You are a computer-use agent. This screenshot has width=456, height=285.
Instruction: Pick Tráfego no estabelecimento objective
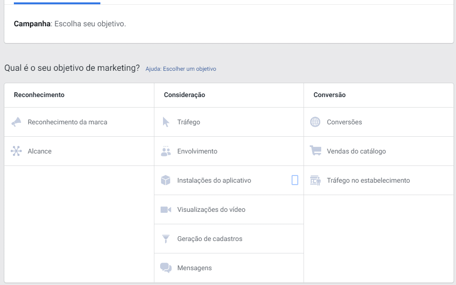pyautogui.click(x=379, y=180)
